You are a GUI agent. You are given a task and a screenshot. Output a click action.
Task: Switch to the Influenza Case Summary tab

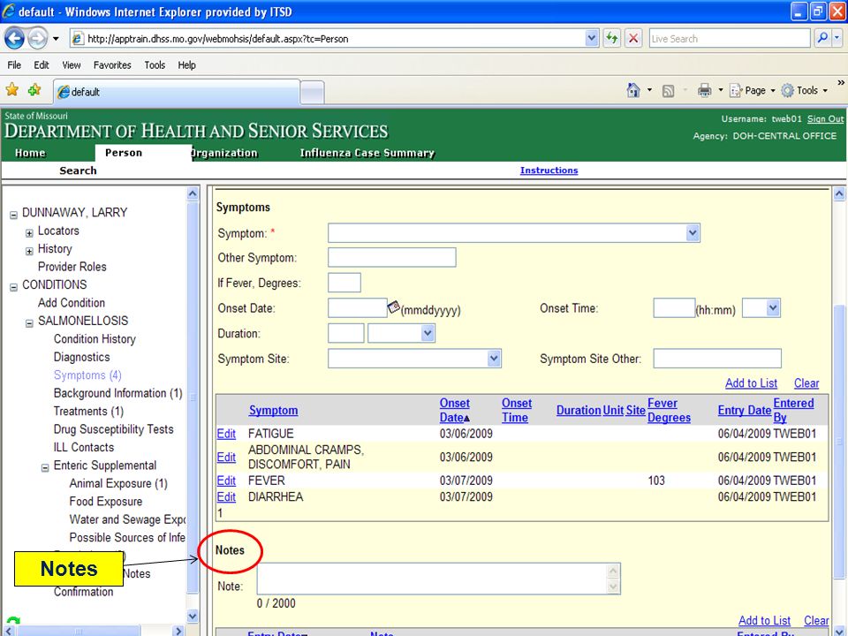[x=367, y=153]
